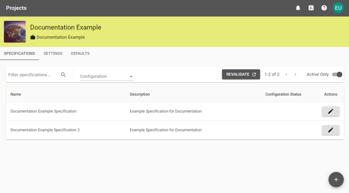
Task: Edit Documentation Example Specification with the pencil
Action: 331,111
